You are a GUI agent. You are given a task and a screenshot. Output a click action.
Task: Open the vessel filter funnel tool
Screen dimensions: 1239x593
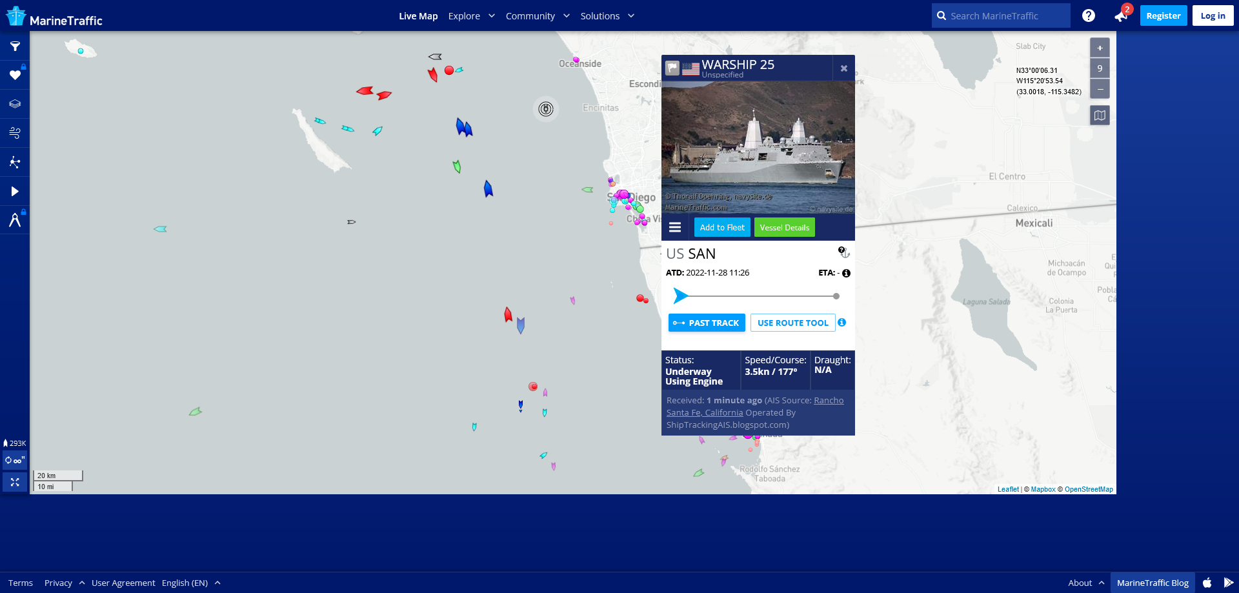point(15,46)
